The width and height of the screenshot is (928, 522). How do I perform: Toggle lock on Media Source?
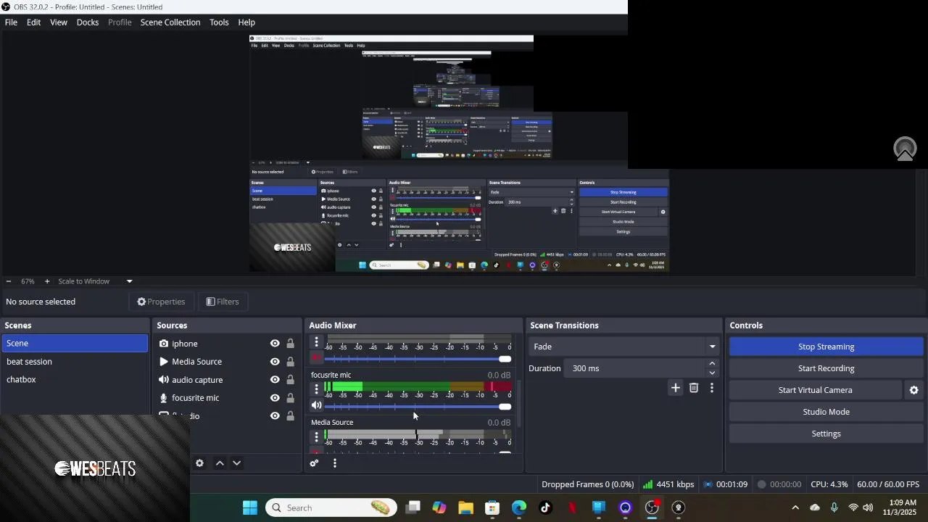point(290,362)
